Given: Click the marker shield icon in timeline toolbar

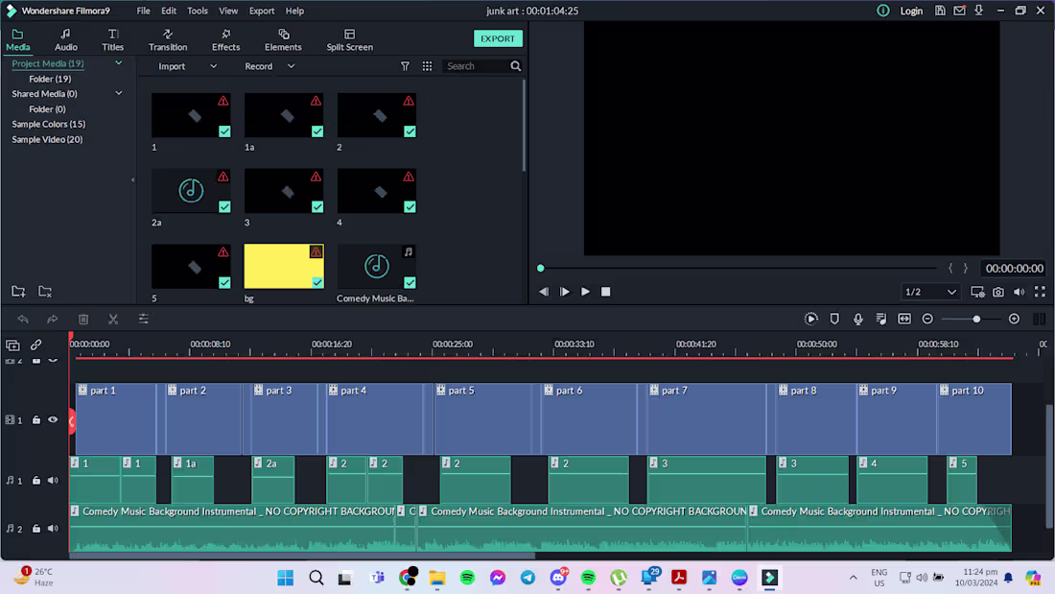Looking at the screenshot, I should pos(834,320).
